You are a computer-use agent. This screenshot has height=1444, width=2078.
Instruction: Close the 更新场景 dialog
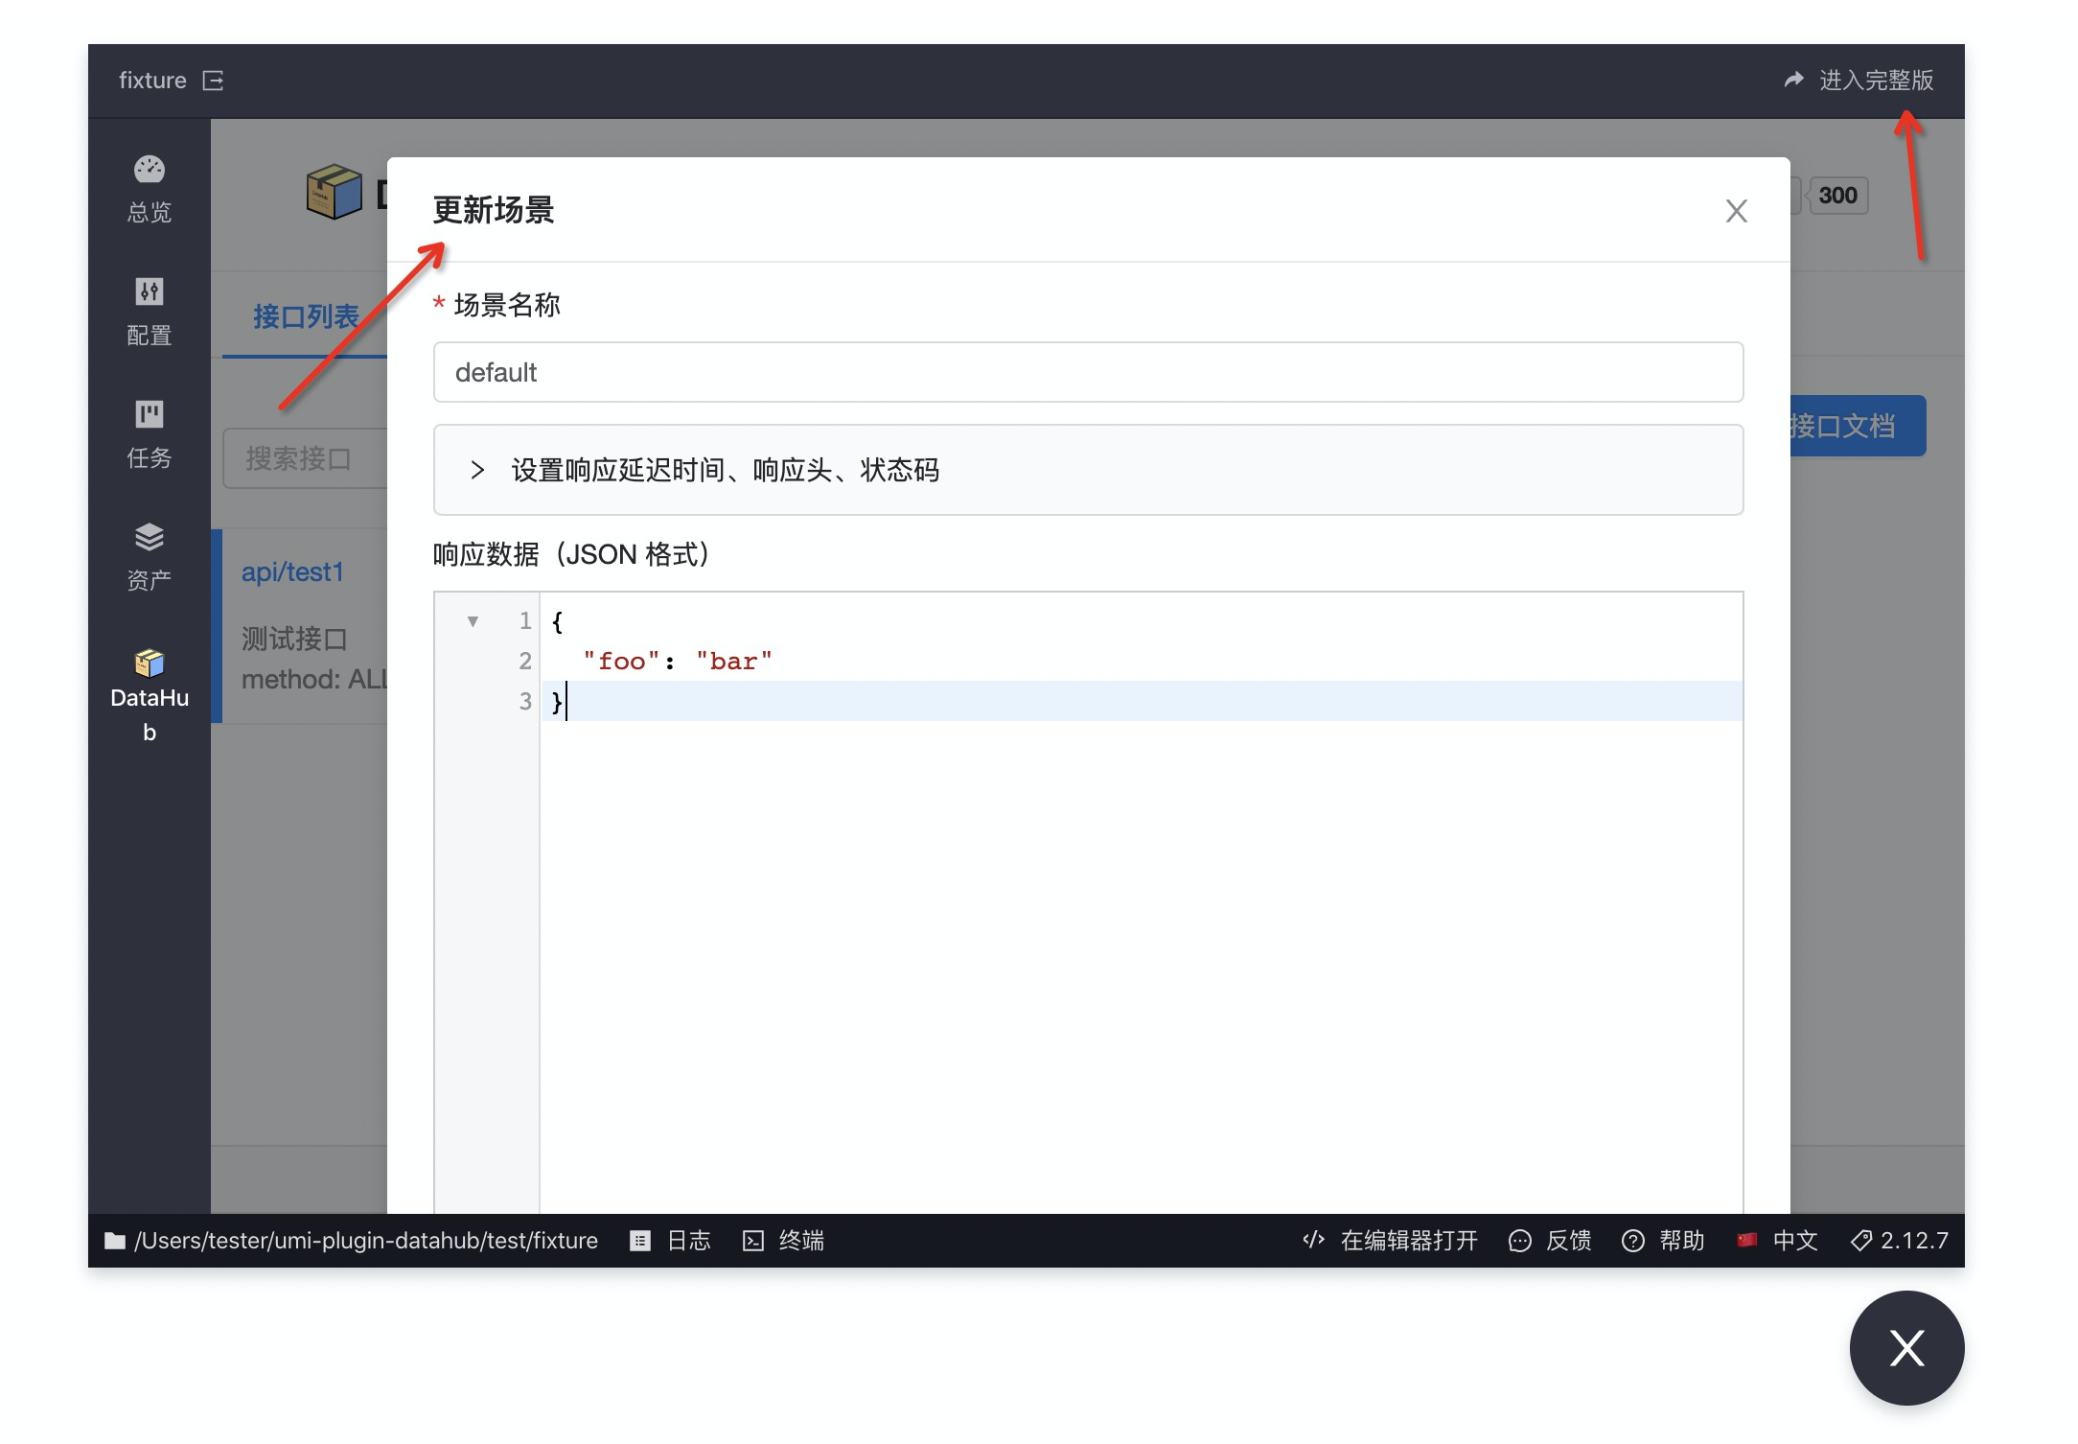(x=1736, y=211)
